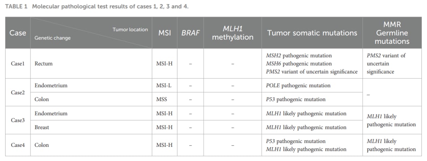This screenshot has height=161, width=427.
Task: Click the MMR Germline mutations header
Action: 392,33
